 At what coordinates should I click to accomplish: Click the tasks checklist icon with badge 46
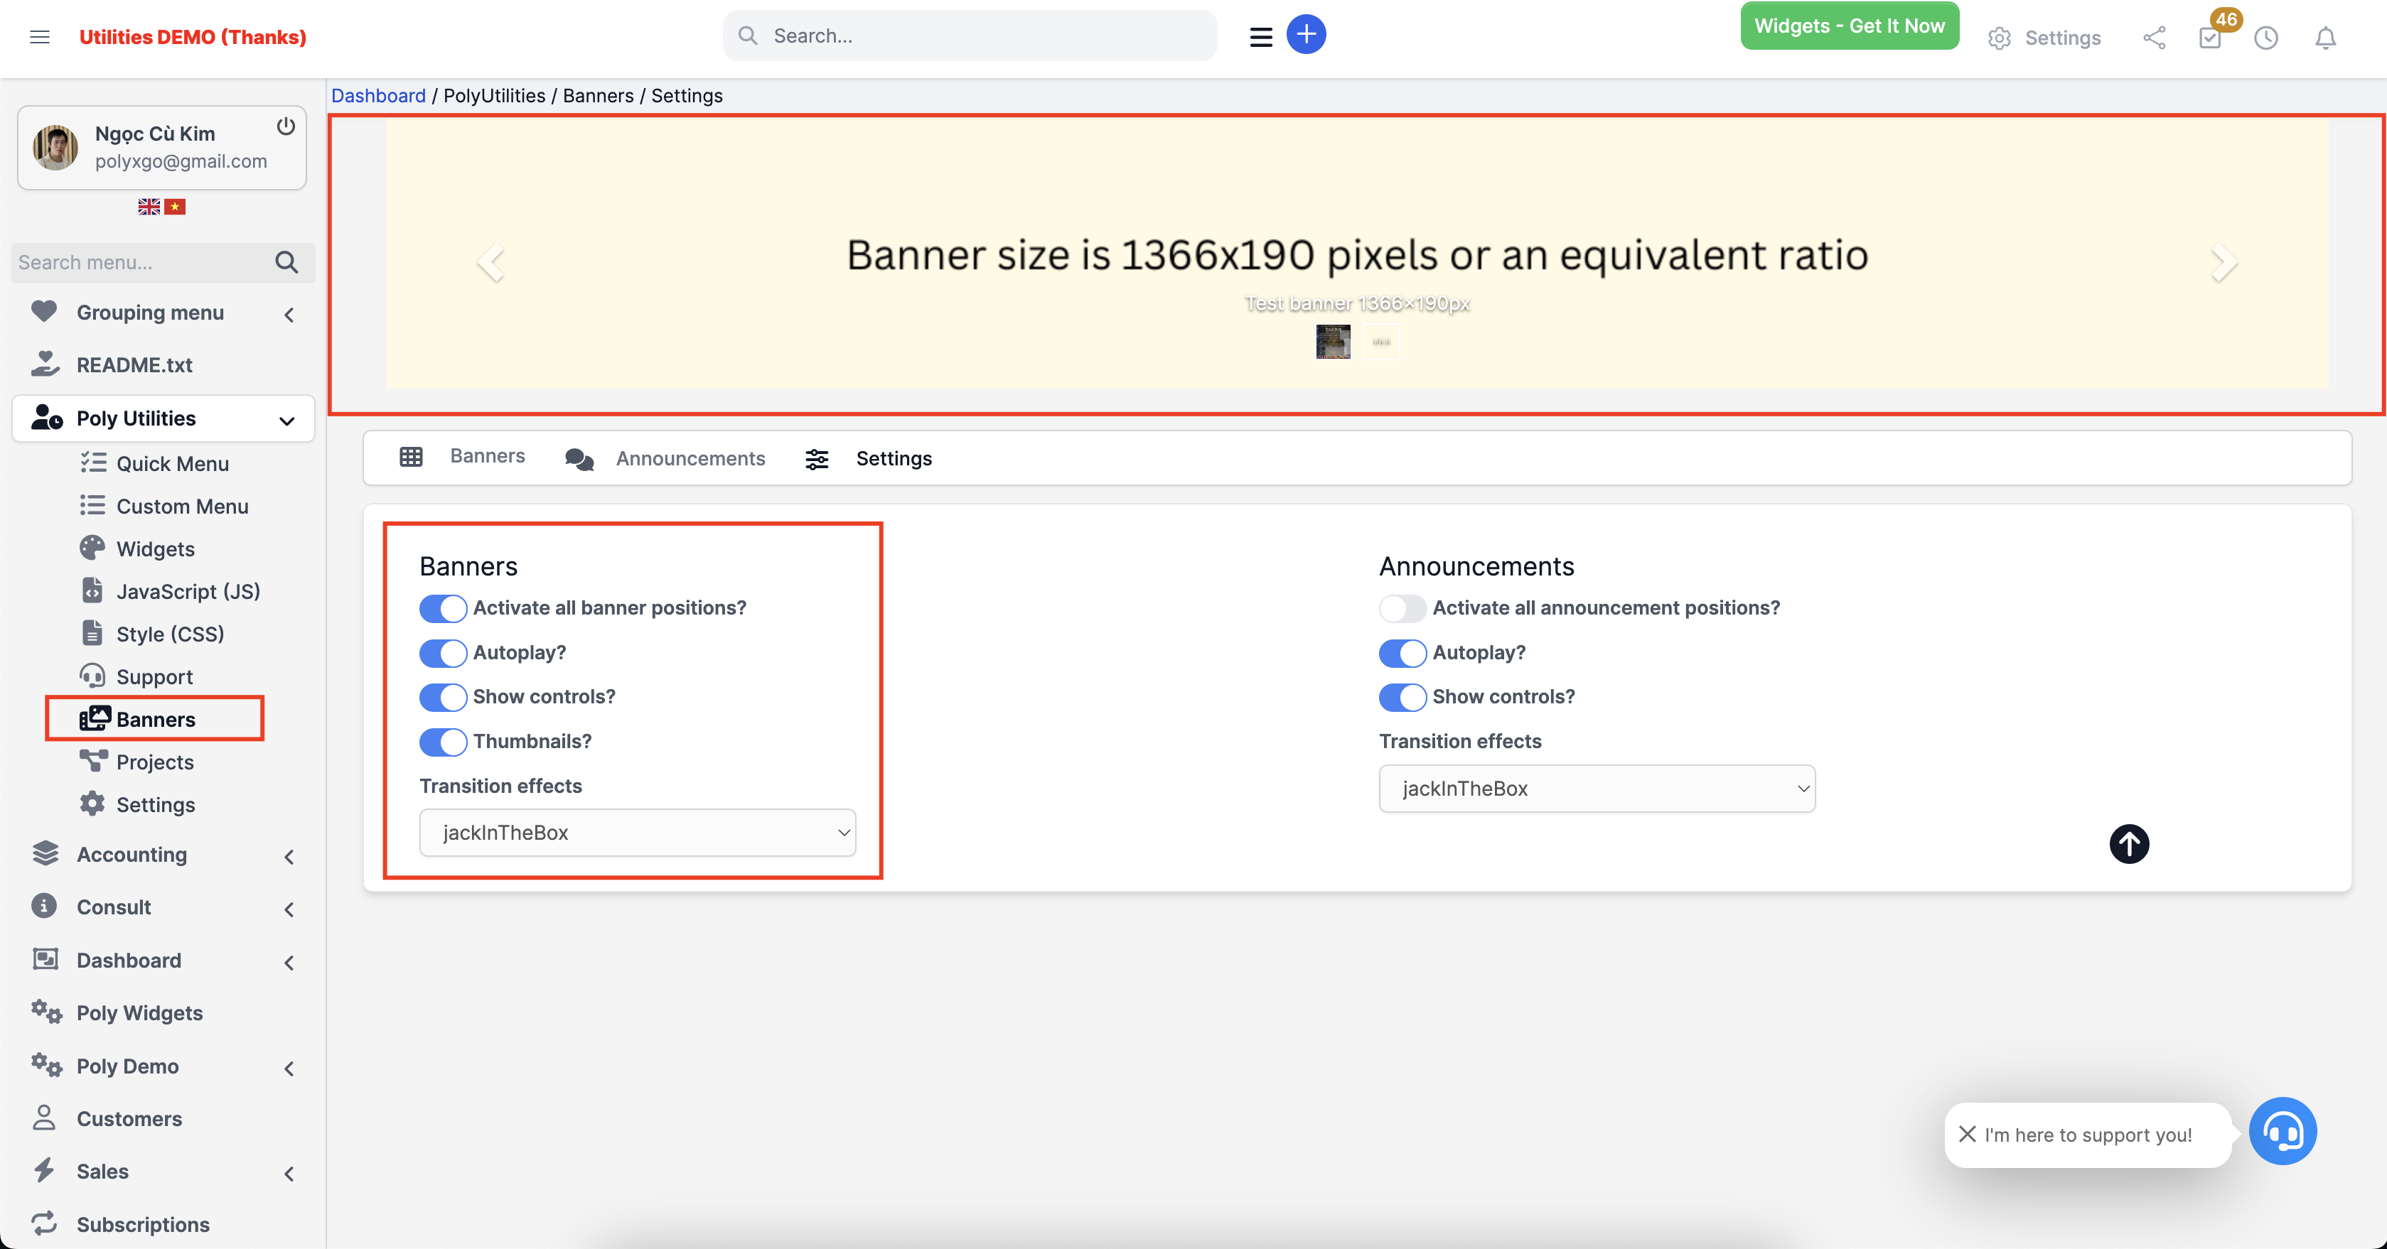tap(2210, 38)
